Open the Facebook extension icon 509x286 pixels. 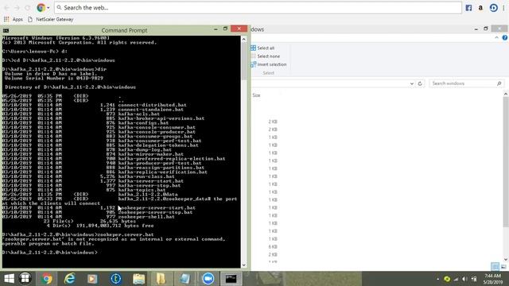point(468,8)
